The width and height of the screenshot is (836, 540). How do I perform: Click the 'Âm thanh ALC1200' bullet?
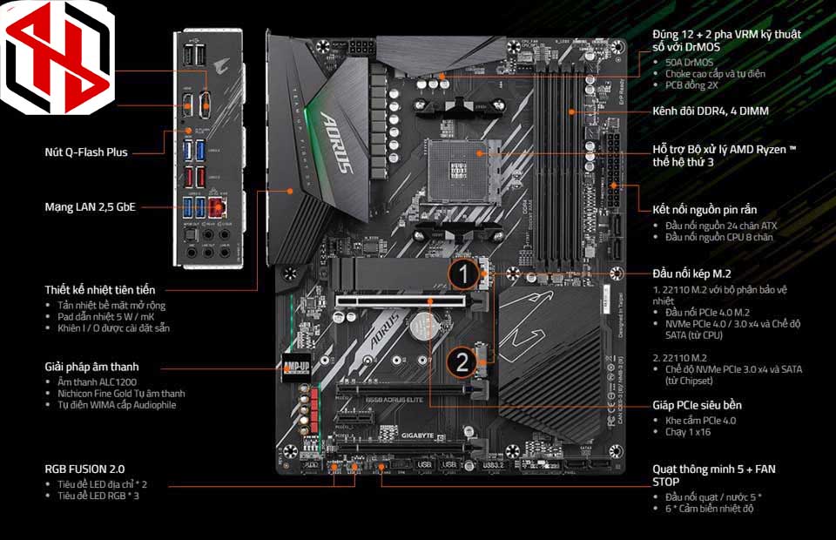pyautogui.click(x=97, y=382)
